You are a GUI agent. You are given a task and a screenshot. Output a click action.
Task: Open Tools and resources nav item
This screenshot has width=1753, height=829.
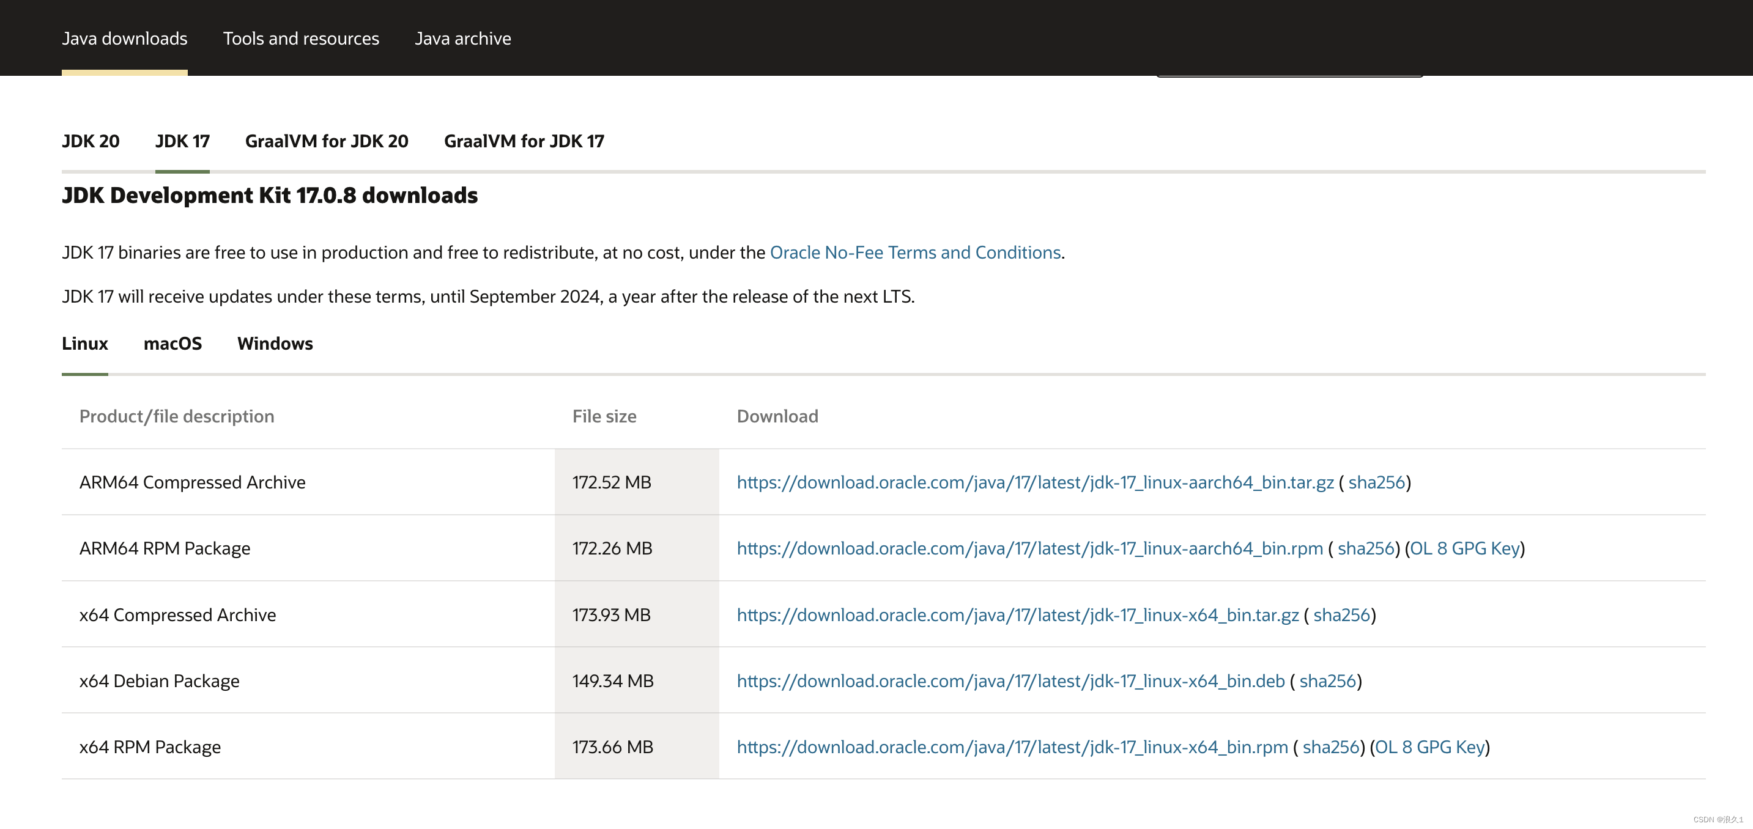[x=301, y=39]
